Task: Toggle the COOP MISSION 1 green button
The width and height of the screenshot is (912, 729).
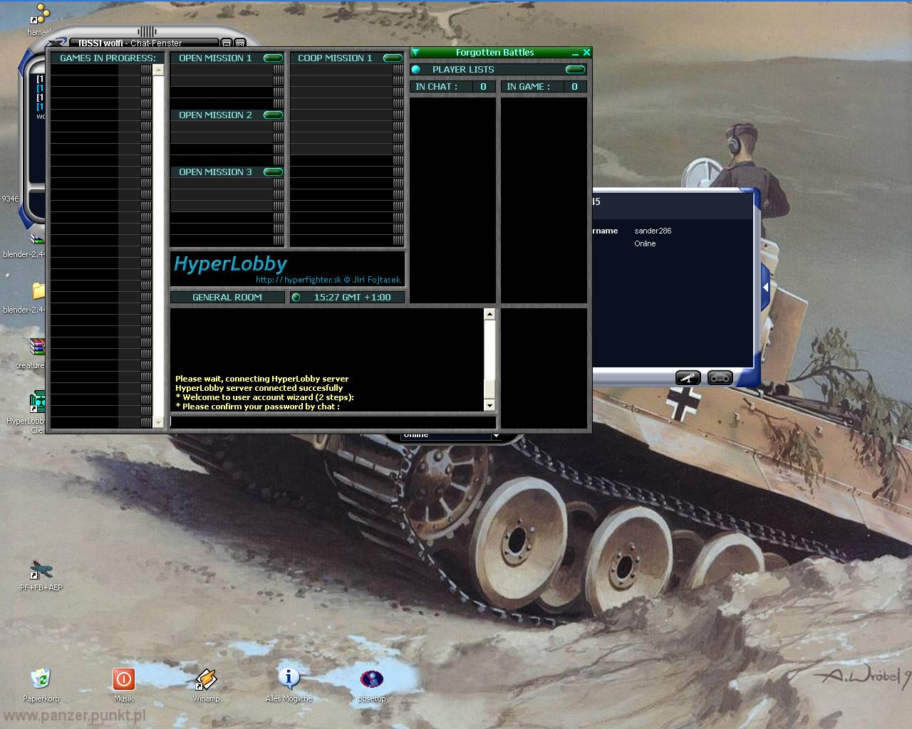Action: 393,58
